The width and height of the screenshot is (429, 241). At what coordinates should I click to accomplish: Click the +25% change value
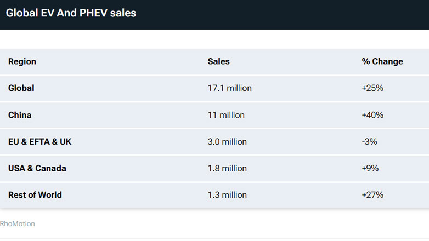[372, 88]
